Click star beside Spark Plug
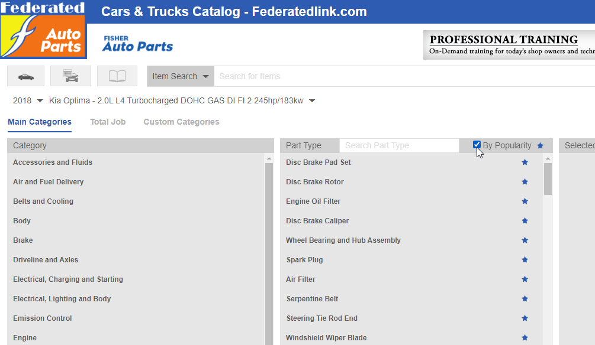Image resolution: width=595 pixels, height=345 pixels. click(525, 260)
